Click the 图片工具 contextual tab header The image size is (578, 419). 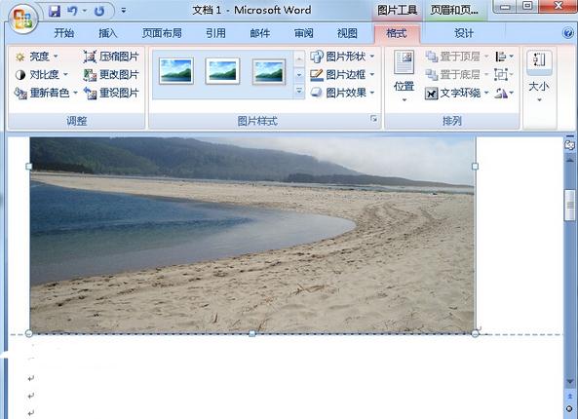pyautogui.click(x=397, y=11)
